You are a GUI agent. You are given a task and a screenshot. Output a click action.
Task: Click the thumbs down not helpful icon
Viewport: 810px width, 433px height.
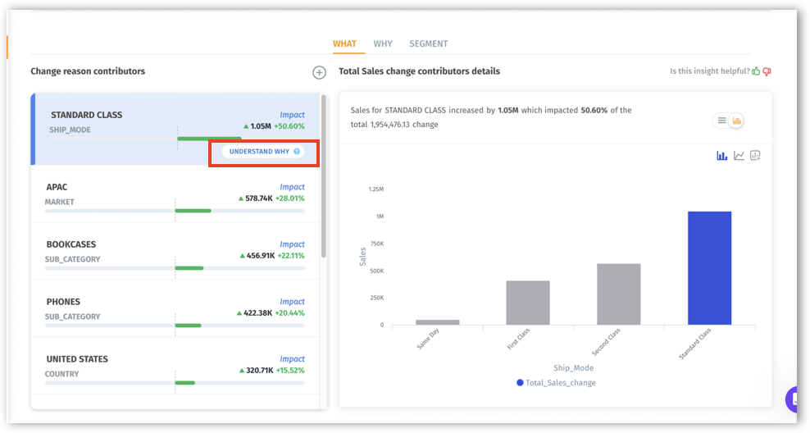767,71
